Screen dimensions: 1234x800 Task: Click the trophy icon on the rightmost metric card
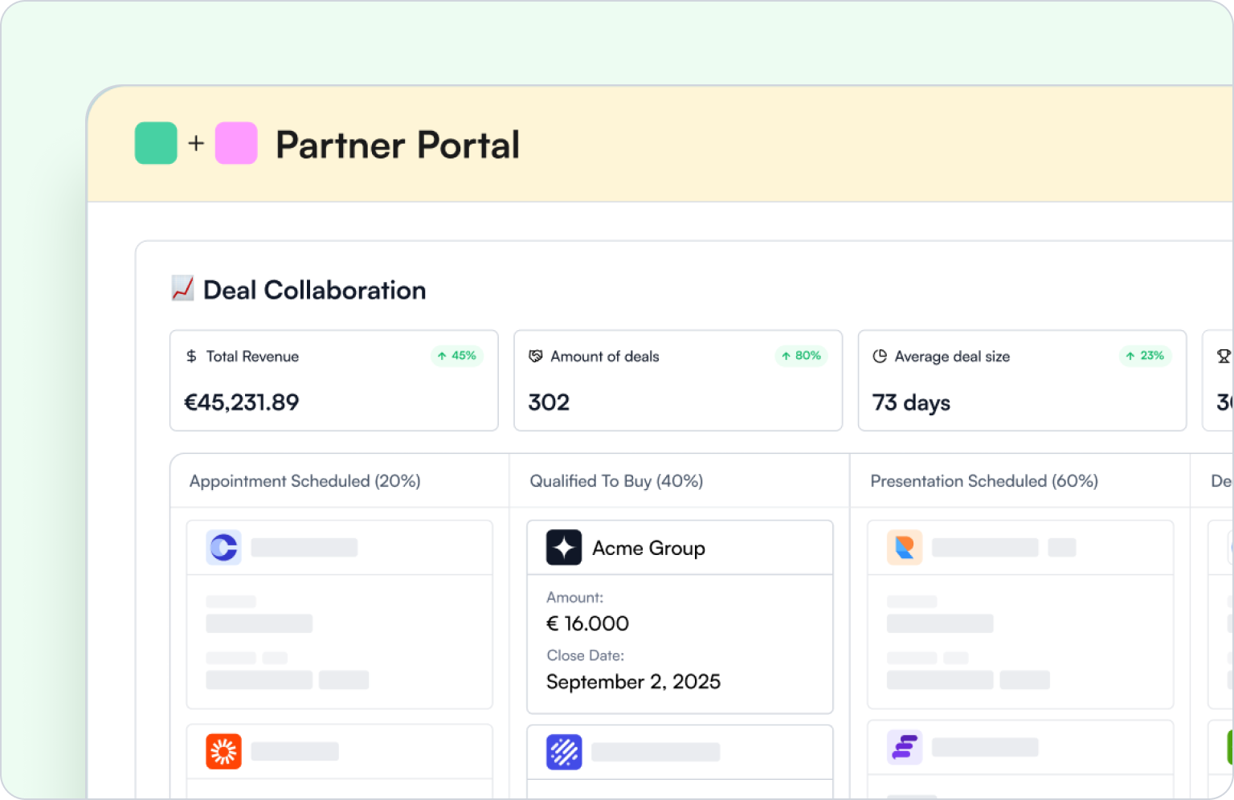point(1222,356)
